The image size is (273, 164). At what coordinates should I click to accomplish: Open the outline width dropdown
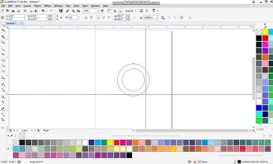click(x=156, y=18)
